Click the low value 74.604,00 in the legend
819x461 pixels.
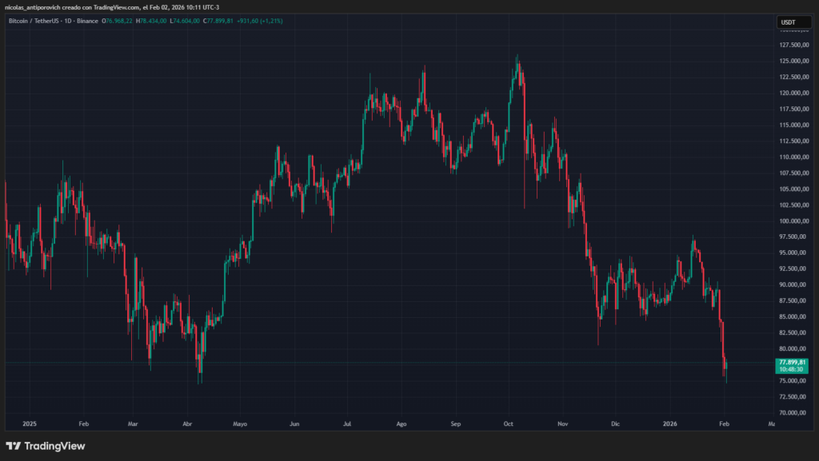[185, 23]
